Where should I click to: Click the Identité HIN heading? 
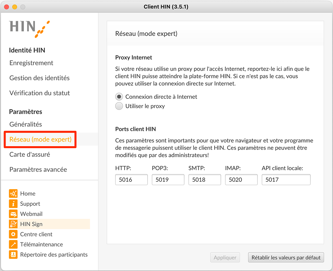pyautogui.click(x=27, y=50)
